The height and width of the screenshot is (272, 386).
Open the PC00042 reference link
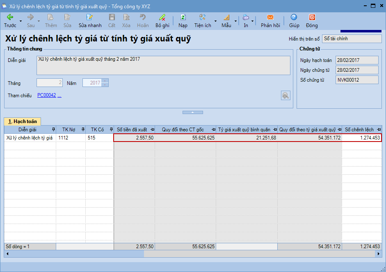[x=46, y=95]
